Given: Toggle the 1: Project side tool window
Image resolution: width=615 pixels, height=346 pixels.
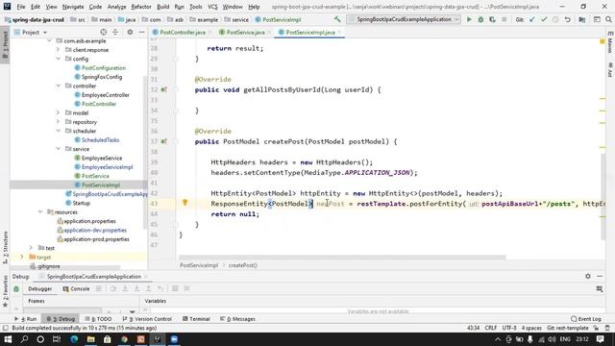Looking at the screenshot, I should [x=5, y=44].
